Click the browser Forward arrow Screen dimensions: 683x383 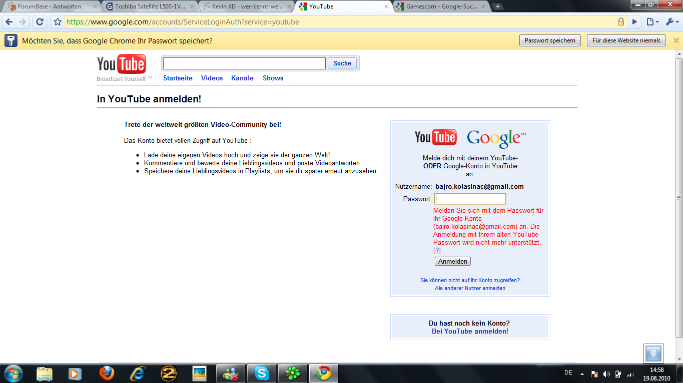(23, 22)
